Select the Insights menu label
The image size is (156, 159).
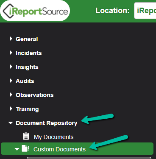[27, 67]
